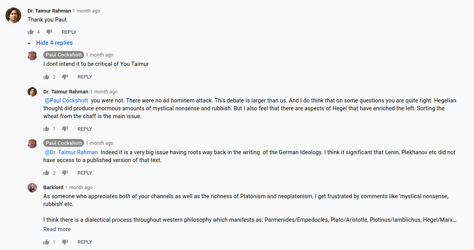Open the Barklord channel name
Screen dimensions: 474x250
53,188
